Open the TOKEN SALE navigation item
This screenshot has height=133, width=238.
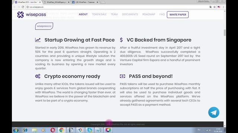point(99,14)
